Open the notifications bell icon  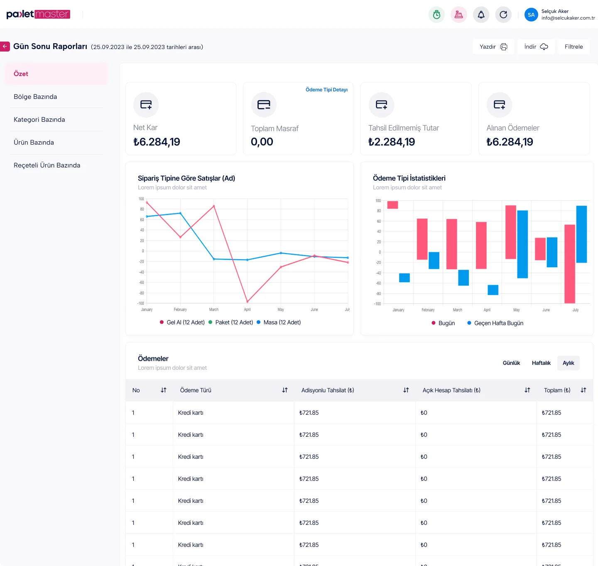[x=481, y=15]
